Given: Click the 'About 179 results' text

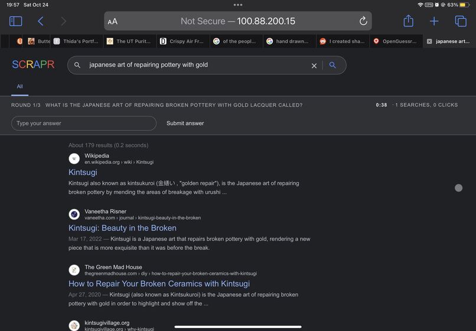Looking at the screenshot, I should (109, 145).
